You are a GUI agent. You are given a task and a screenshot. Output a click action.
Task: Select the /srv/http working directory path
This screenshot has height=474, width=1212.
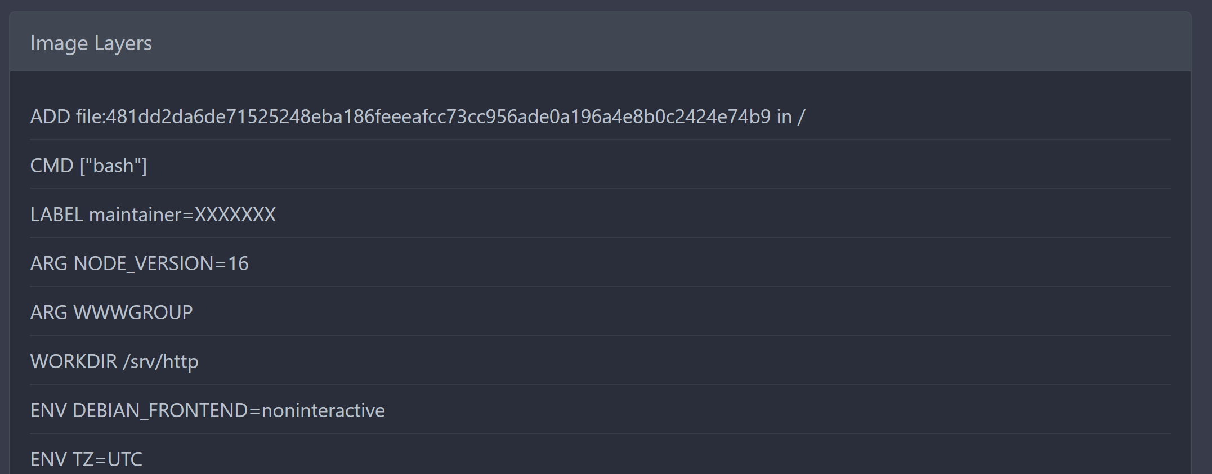pos(162,361)
